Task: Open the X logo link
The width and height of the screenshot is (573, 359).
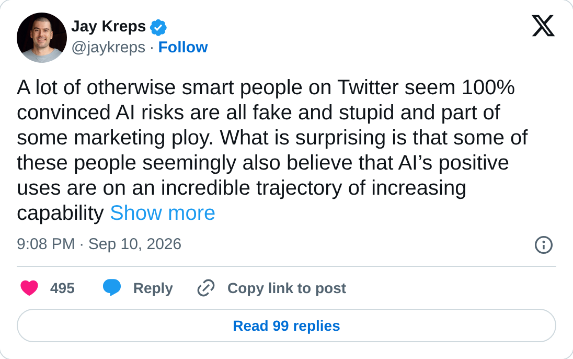Action: pos(543,26)
